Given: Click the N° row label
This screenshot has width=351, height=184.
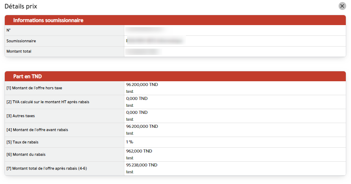Looking at the screenshot, I should tap(8, 30).
